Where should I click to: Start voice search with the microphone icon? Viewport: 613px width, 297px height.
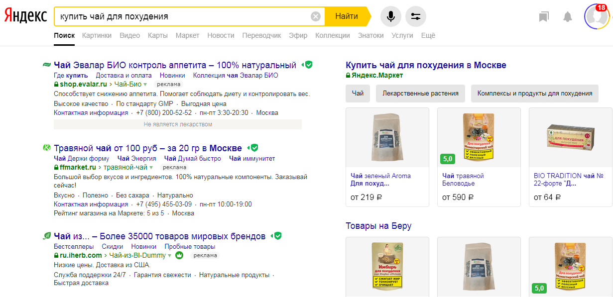[391, 16]
